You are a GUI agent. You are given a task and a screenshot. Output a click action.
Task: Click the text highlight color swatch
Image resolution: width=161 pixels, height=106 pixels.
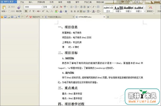click(x=56, y=11)
